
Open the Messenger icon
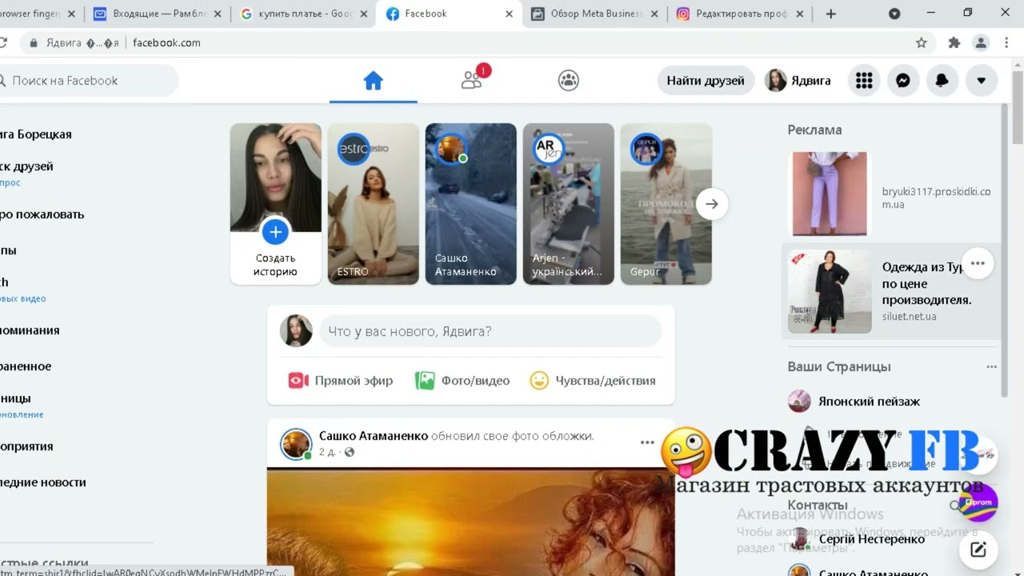coord(903,80)
